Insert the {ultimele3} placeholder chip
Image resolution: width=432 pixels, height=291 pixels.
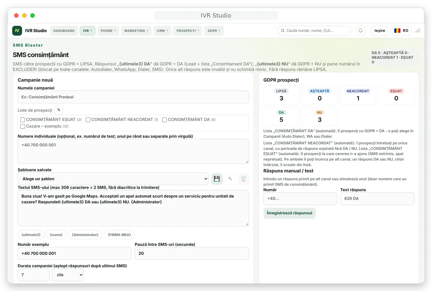tap(31, 235)
